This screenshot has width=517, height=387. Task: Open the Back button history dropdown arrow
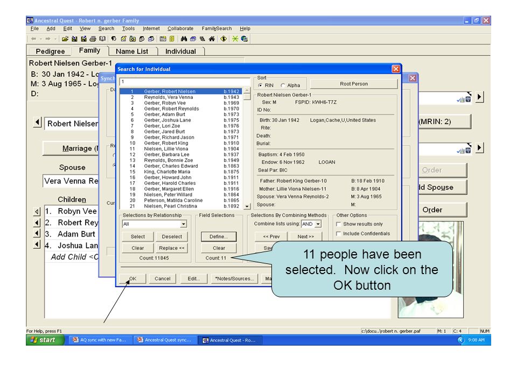coord(41,39)
